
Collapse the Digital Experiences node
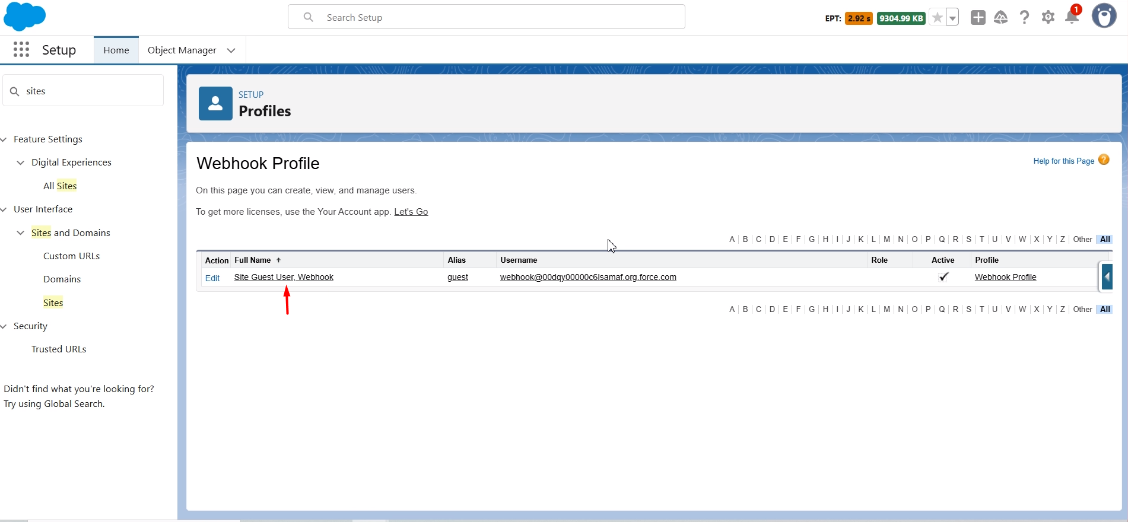tap(21, 163)
